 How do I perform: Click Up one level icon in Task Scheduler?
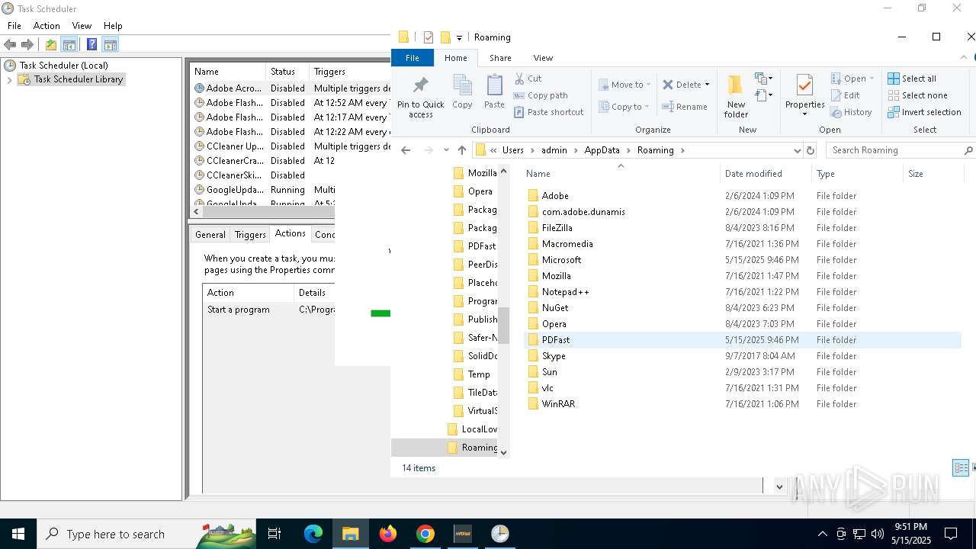coord(51,45)
